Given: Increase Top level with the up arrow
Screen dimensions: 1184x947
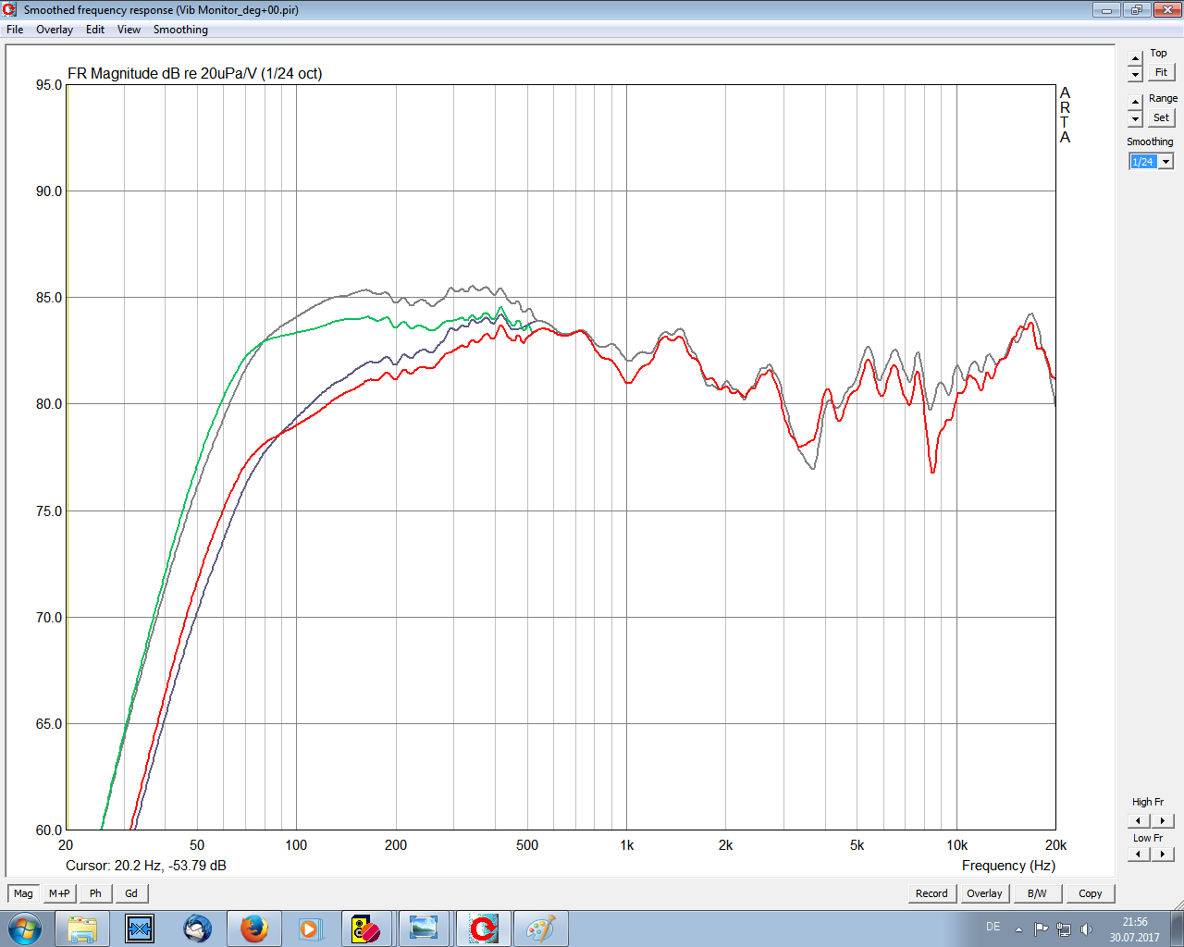Looking at the screenshot, I should (x=1136, y=58).
